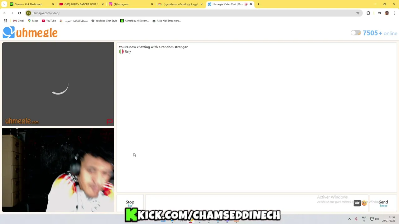Open the network status tray icon

(372, 219)
